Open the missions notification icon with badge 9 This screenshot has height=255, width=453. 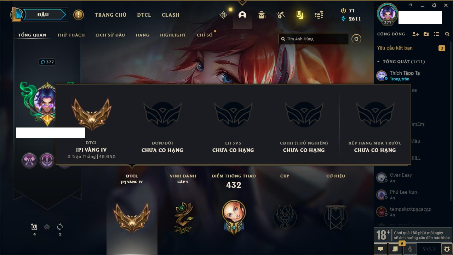click(x=395, y=248)
